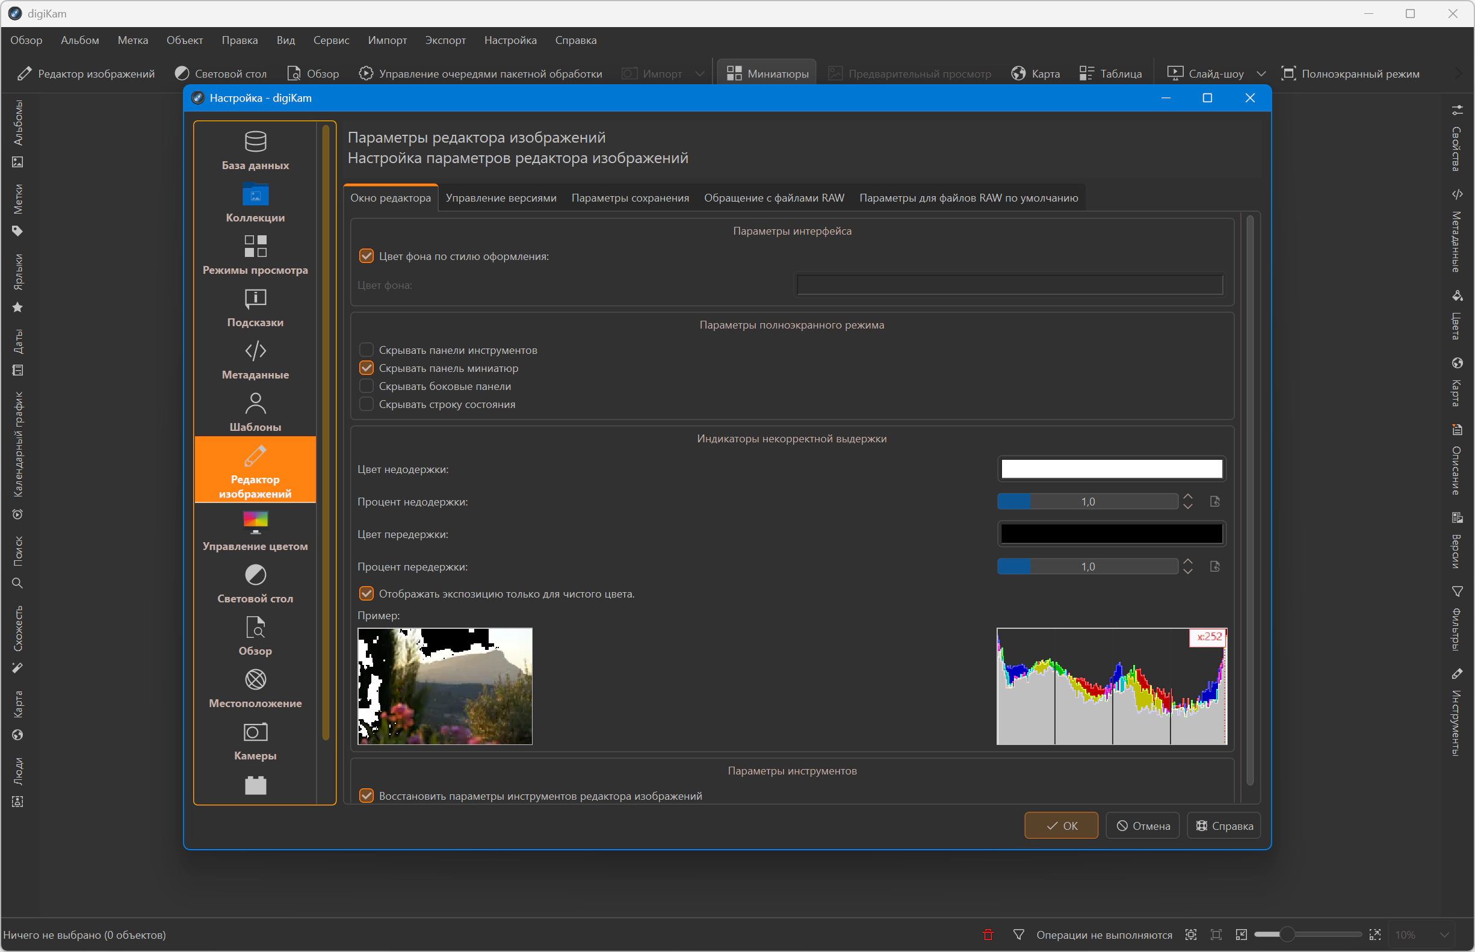This screenshot has width=1475, height=952.
Task: Enable the hide toolbars checkbox
Action: (366, 350)
